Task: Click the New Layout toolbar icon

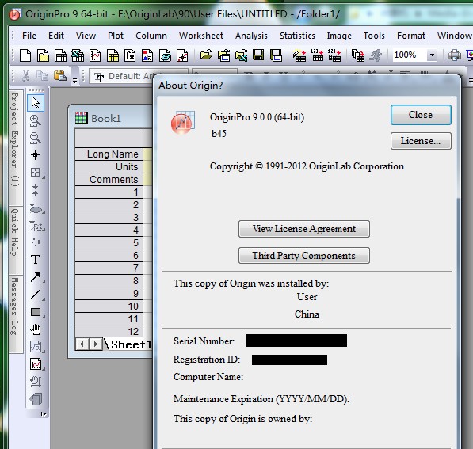Action: coord(147,55)
